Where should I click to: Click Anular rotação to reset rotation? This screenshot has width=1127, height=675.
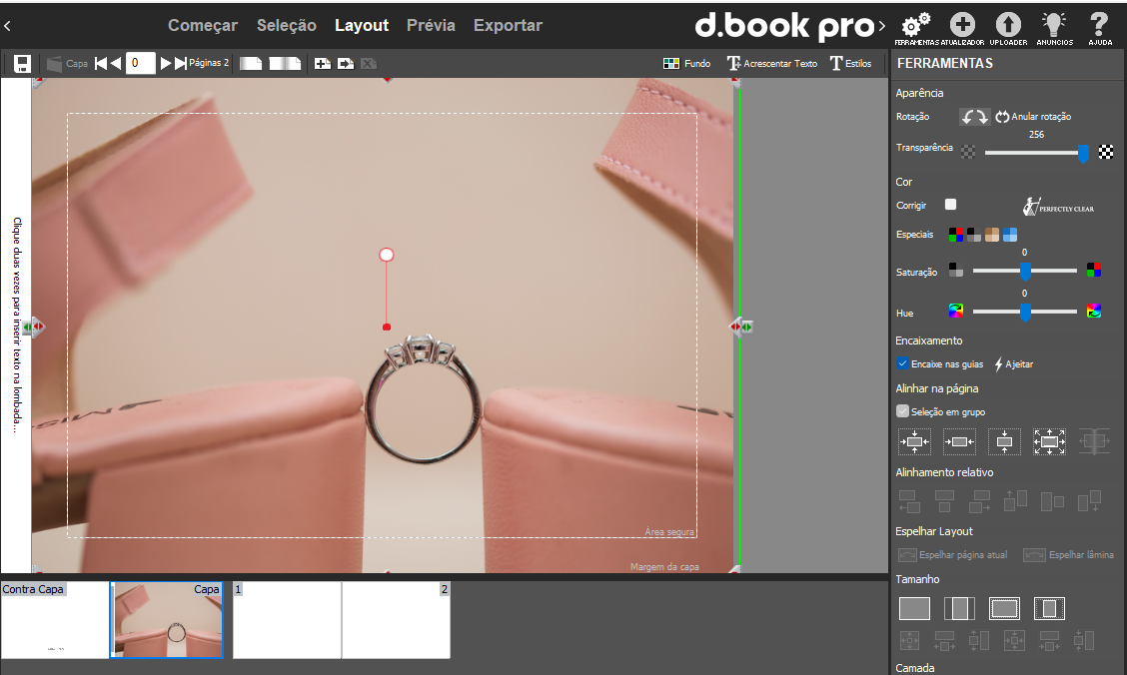click(x=1033, y=117)
